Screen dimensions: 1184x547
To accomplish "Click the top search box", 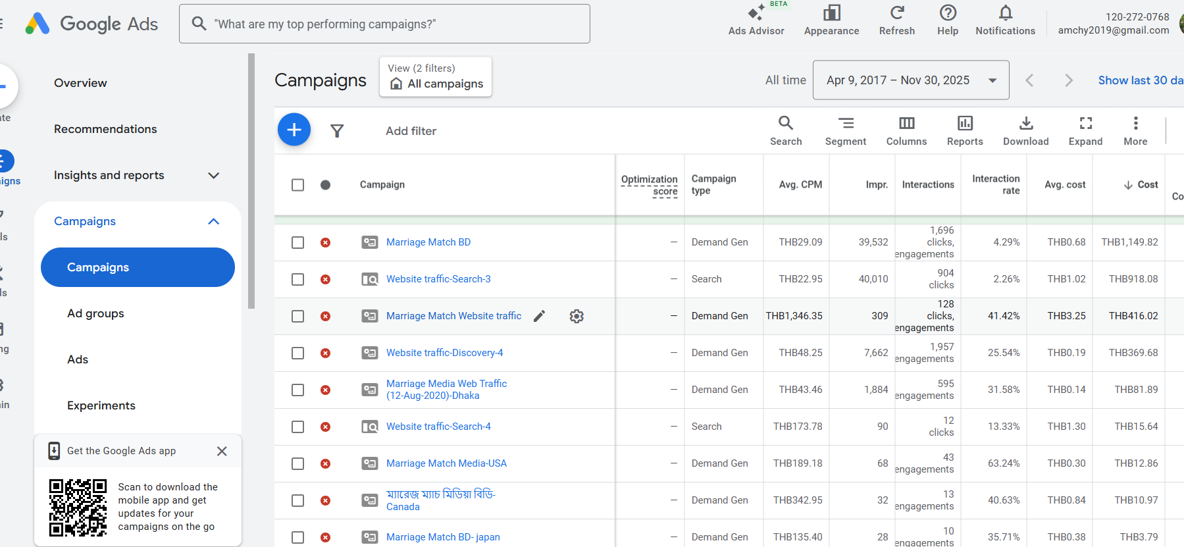I will coord(384,24).
